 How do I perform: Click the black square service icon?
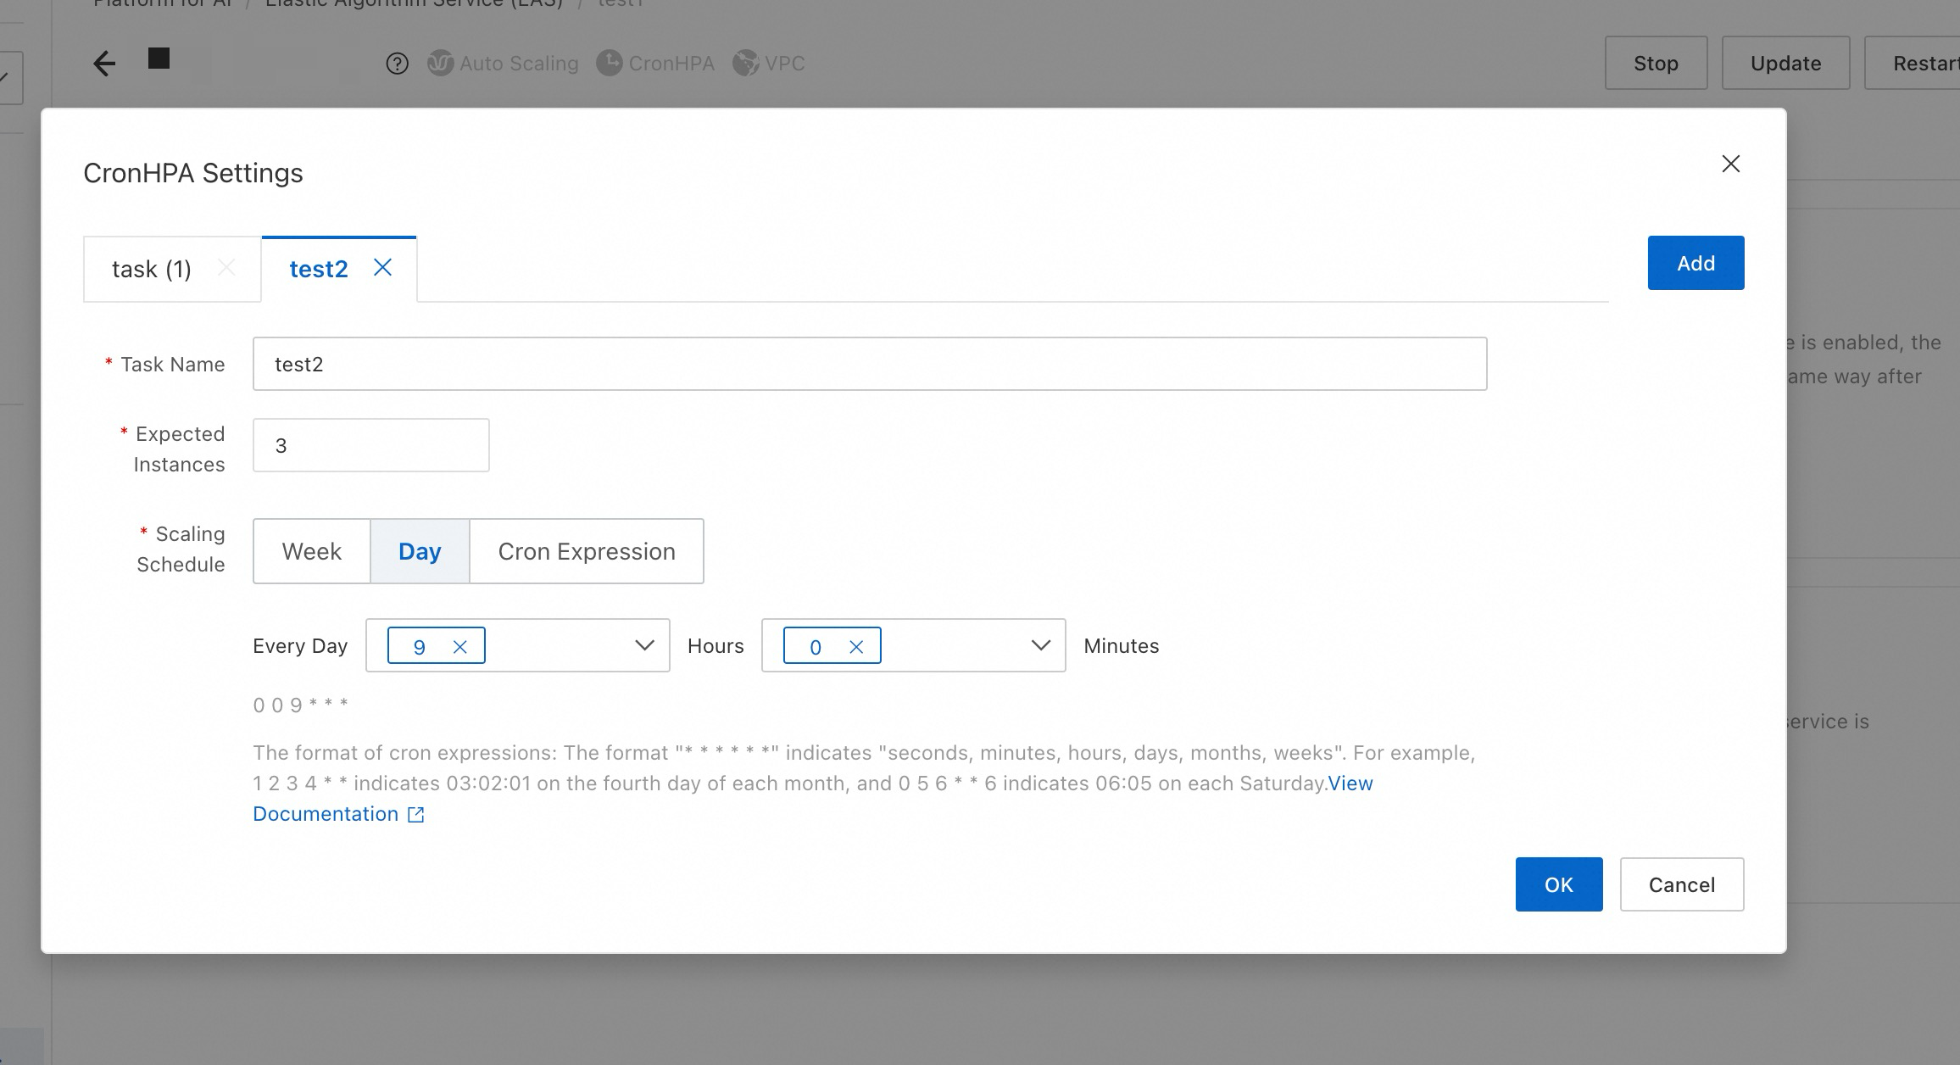point(159,59)
